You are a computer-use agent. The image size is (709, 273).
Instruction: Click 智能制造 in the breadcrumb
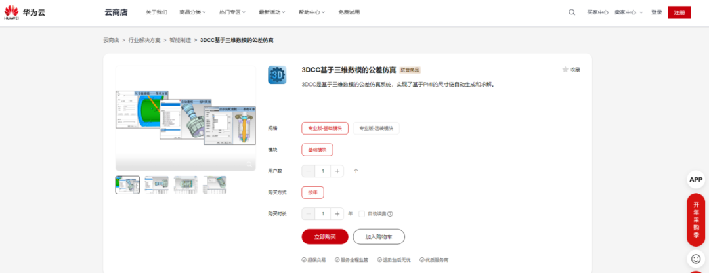click(181, 40)
